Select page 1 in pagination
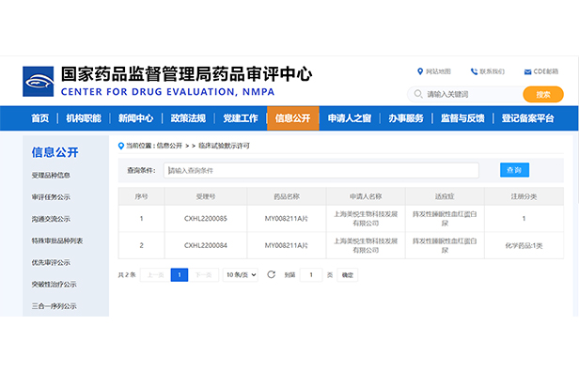This screenshot has width=579, height=372. (x=180, y=275)
